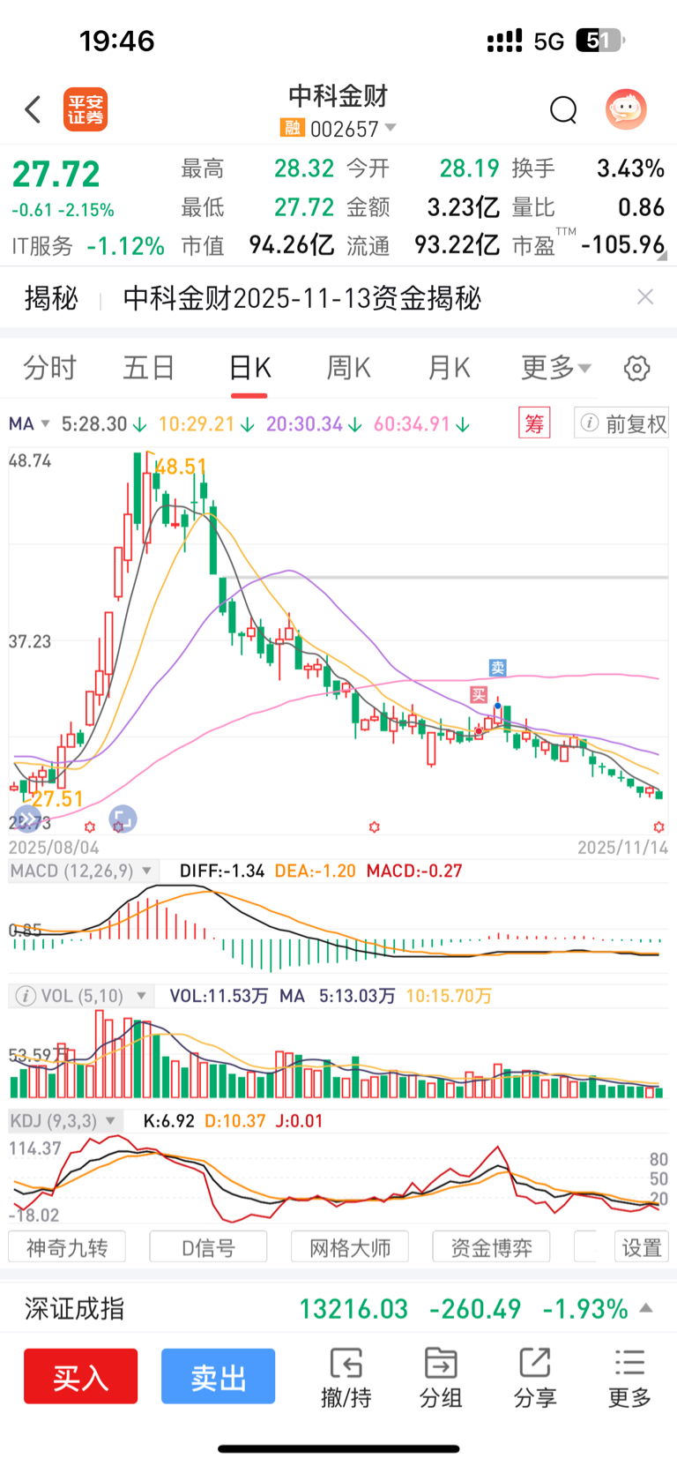Open 中科金财2025-11-13资金揭秘 link
The height and width of the screenshot is (1466, 677).
[302, 298]
